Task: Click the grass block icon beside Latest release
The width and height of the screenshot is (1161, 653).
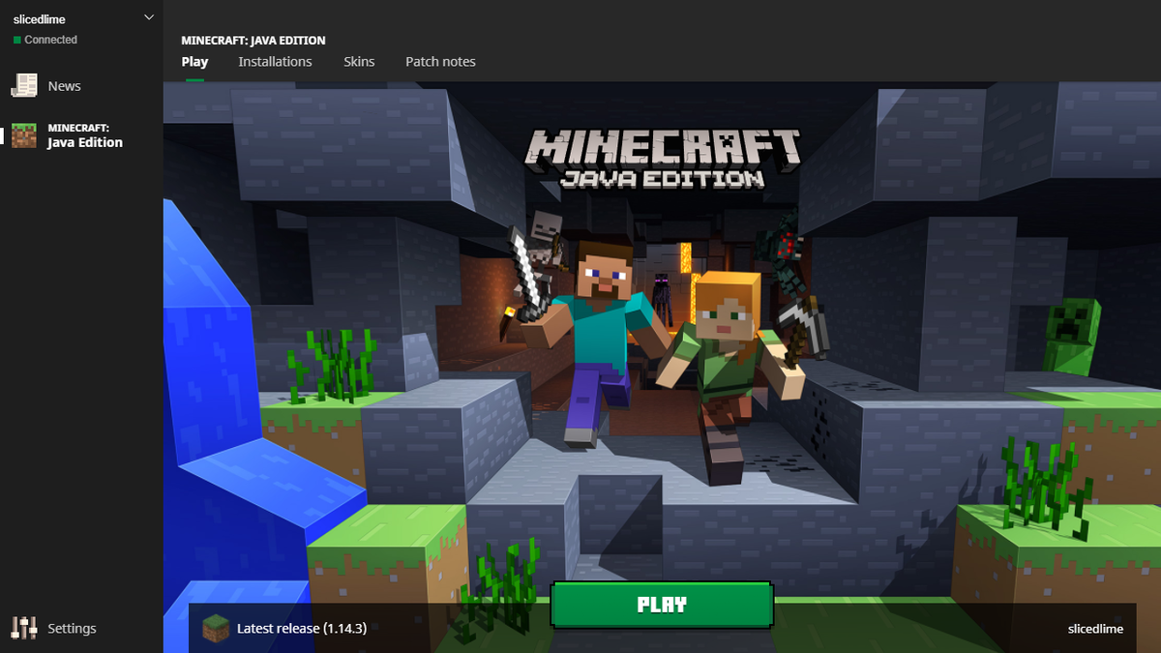Action: 215,628
